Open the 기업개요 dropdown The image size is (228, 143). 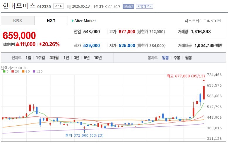pyautogui.click(x=144, y=6)
